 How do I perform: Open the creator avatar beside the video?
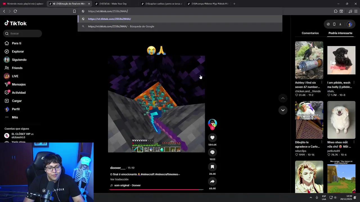pyautogui.click(x=212, y=123)
